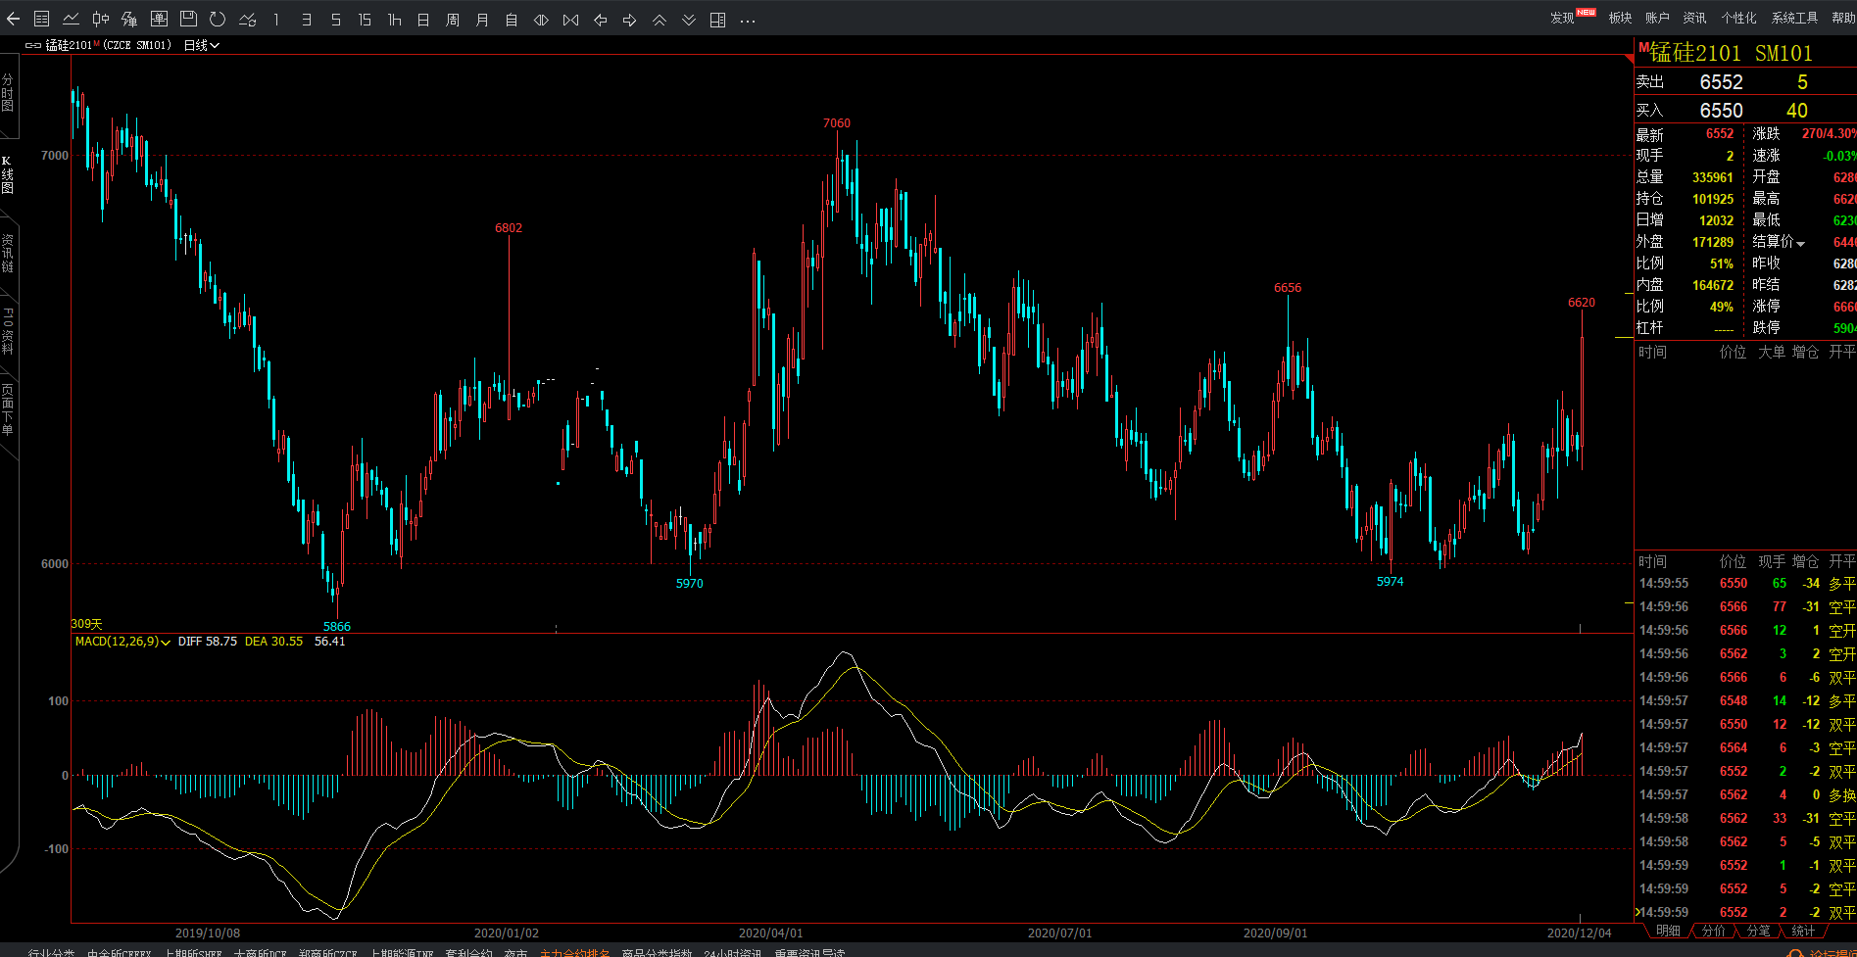The height and width of the screenshot is (957, 1857).
Task: Click the 7060 high price marker
Action: click(x=837, y=123)
